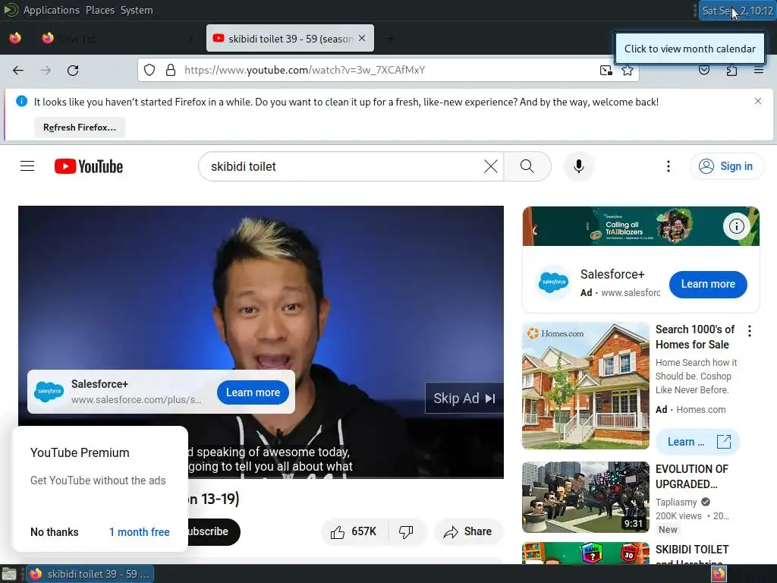Screen dimensions: 777x583
Task: Open the Firefox hamburger application menu
Action: pos(758,71)
